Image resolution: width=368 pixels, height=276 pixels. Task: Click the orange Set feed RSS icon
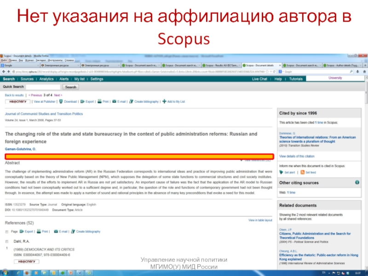(x=303, y=172)
